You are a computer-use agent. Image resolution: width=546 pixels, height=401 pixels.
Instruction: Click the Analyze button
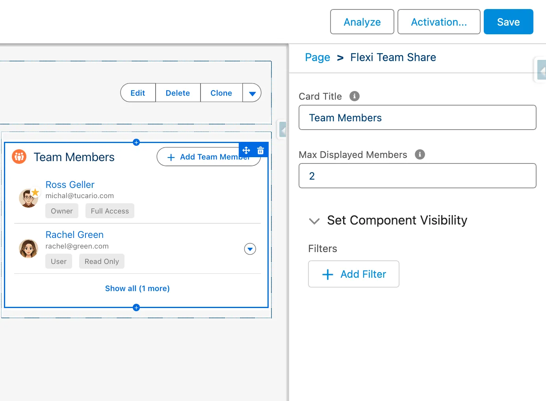(362, 22)
